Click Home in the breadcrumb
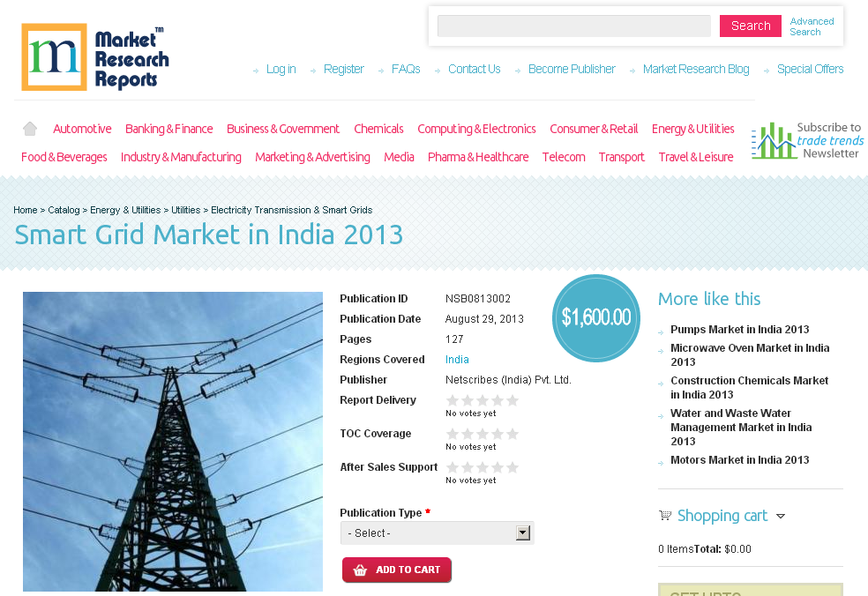This screenshot has width=868, height=596. pyautogui.click(x=26, y=211)
